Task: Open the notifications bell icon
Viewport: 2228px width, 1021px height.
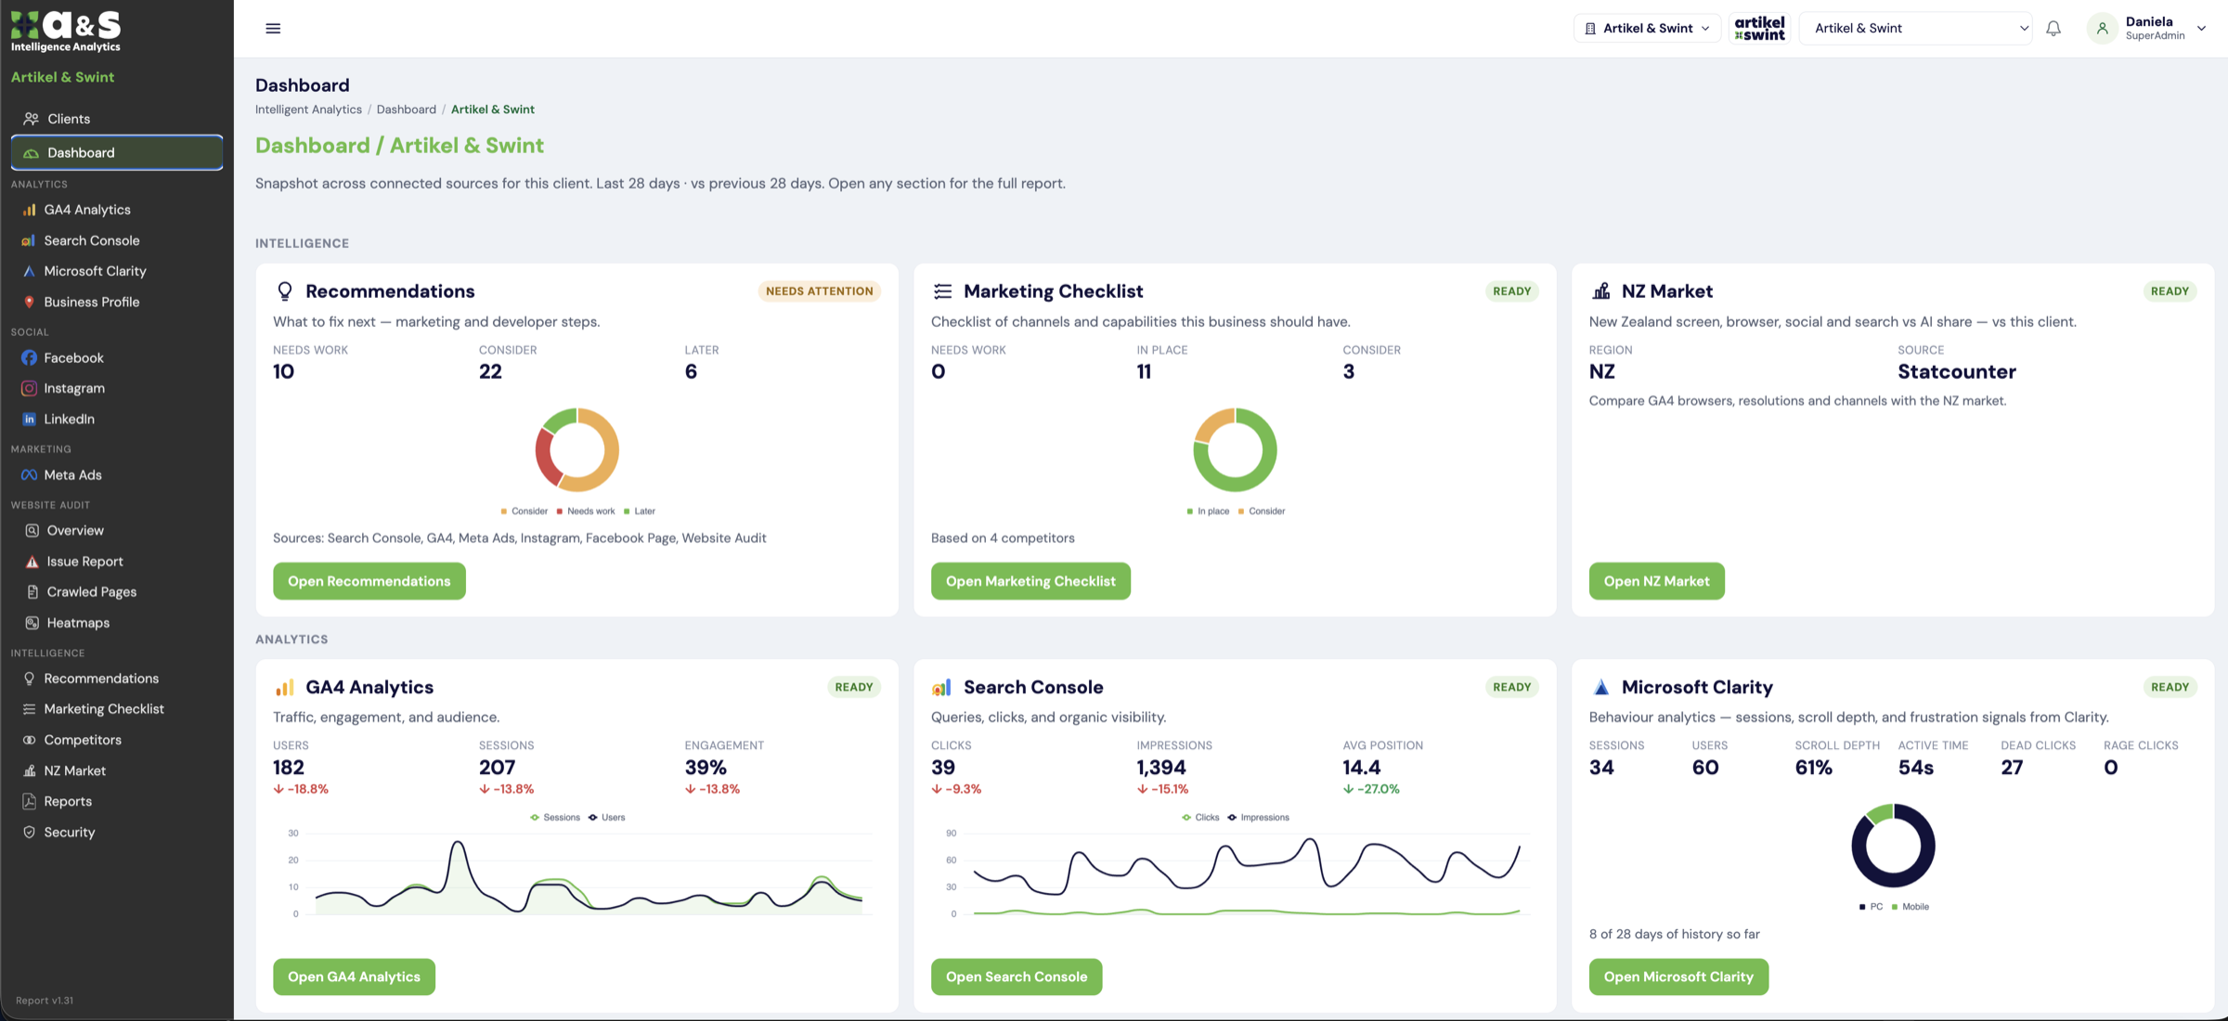Action: tap(2053, 29)
